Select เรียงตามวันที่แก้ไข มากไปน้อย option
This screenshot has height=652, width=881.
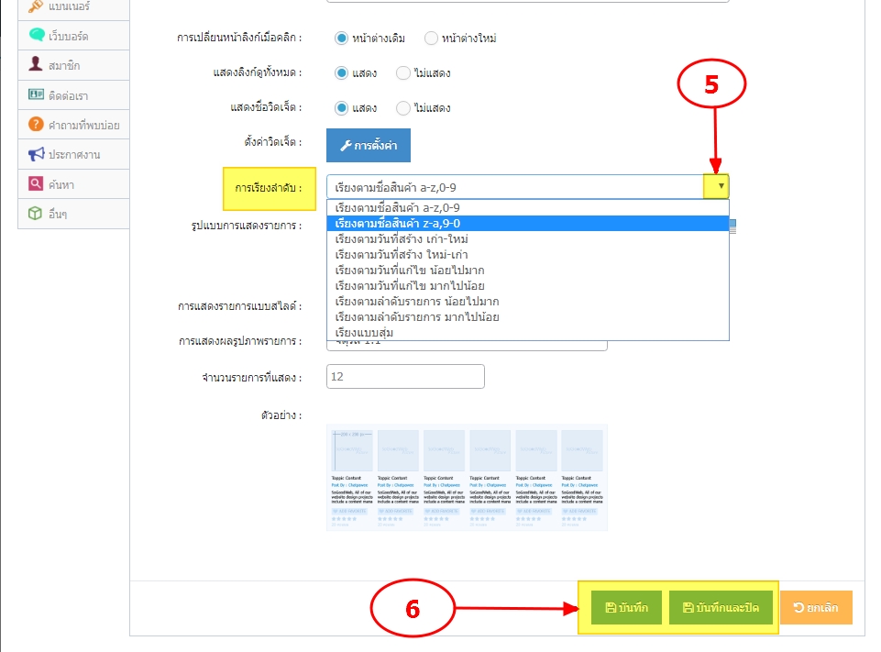(527, 286)
